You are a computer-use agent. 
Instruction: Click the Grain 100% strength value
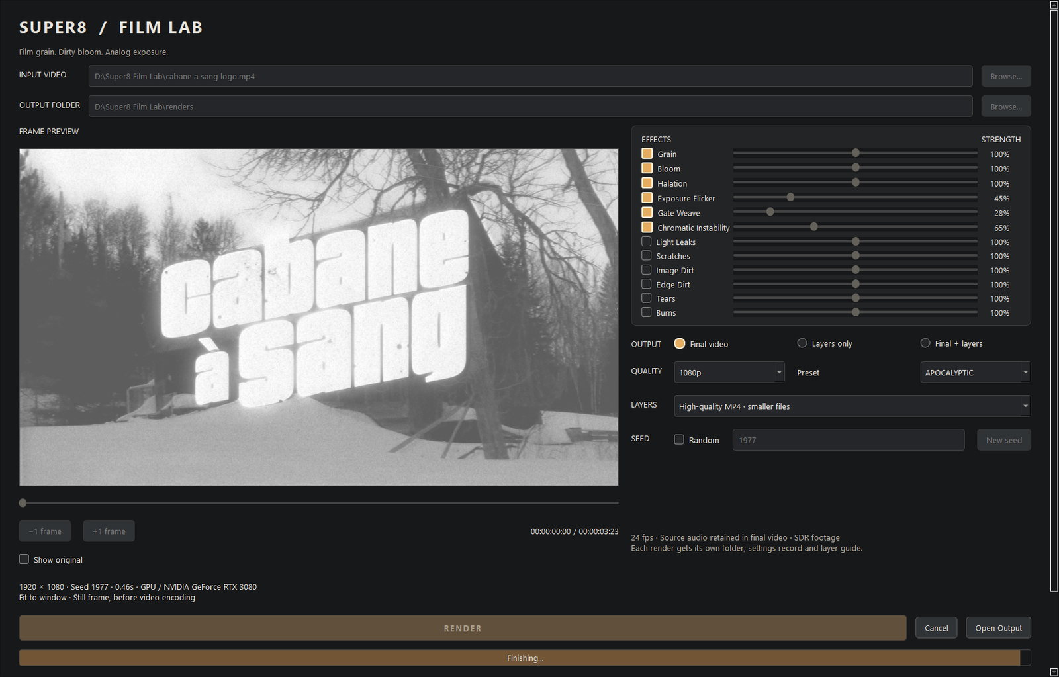(x=999, y=154)
